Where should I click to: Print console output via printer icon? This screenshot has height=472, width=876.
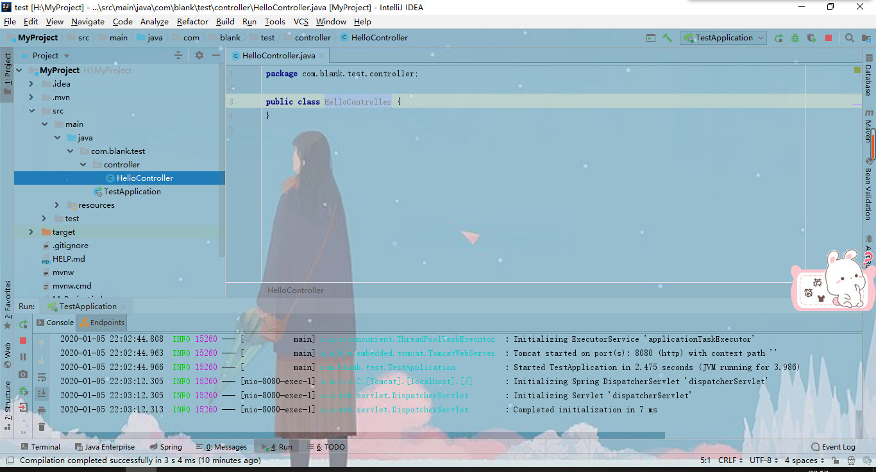42,410
